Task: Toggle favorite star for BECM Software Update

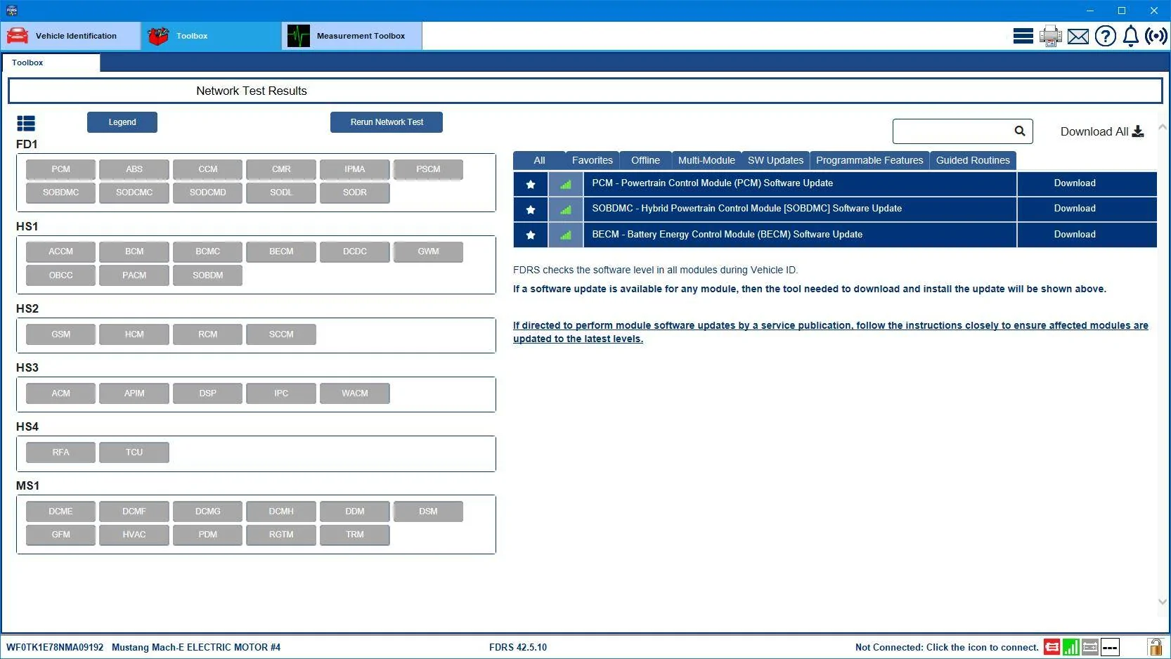Action: [531, 235]
